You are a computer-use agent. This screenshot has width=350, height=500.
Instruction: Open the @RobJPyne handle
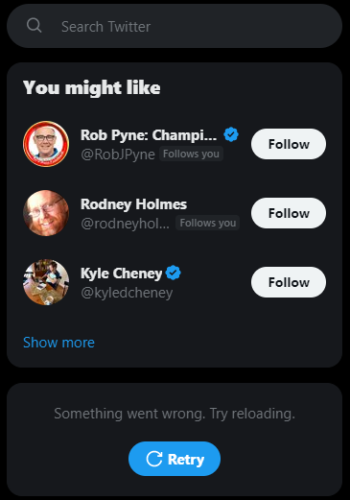click(x=118, y=155)
